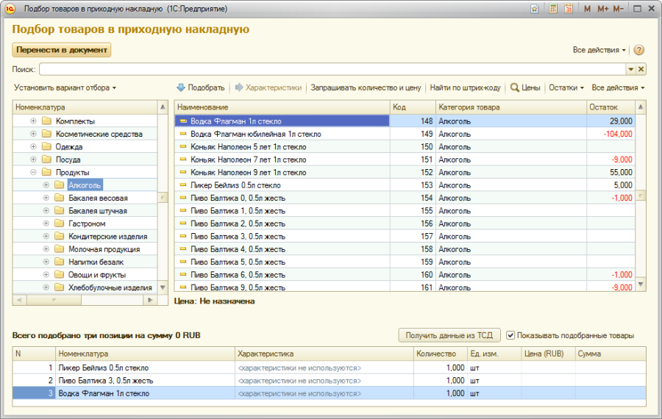Click folder icon of Одежда
662x419 pixels.
(46, 147)
